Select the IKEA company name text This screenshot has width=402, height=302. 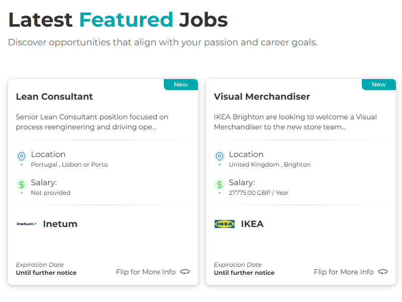pyautogui.click(x=252, y=224)
